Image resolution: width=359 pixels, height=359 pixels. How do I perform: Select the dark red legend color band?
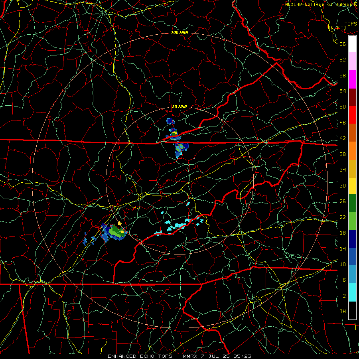click(352, 97)
